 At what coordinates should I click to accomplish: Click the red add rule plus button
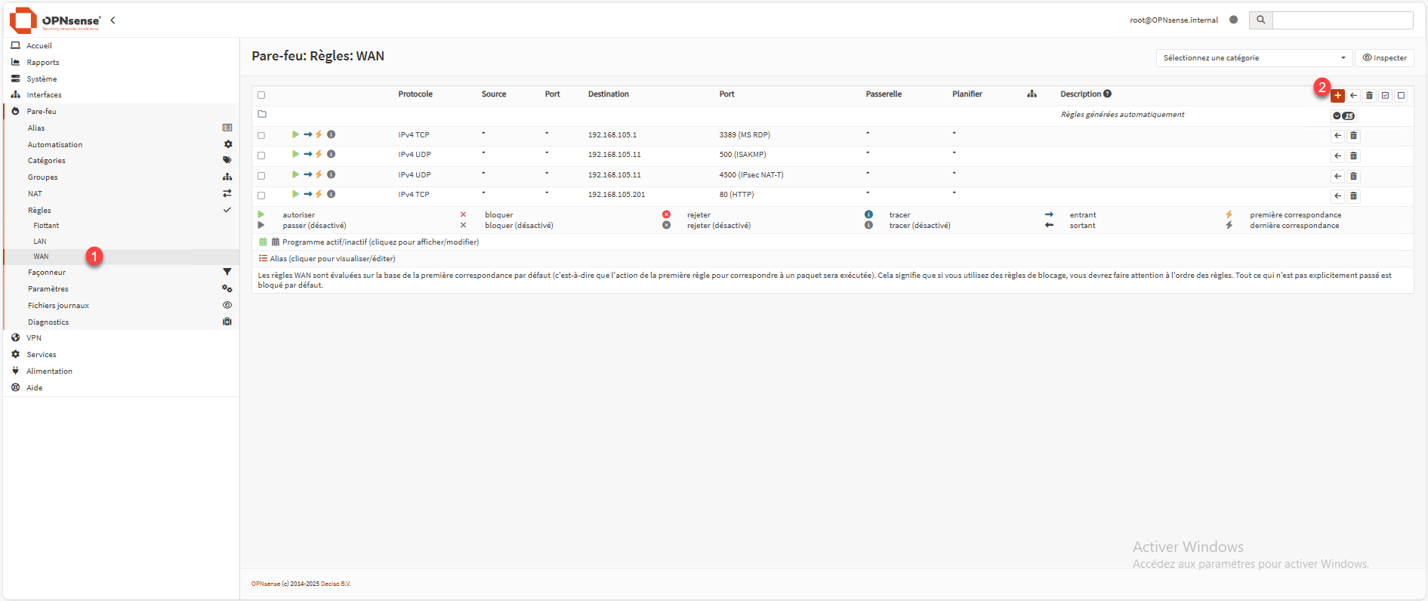click(x=1337, y=96)
